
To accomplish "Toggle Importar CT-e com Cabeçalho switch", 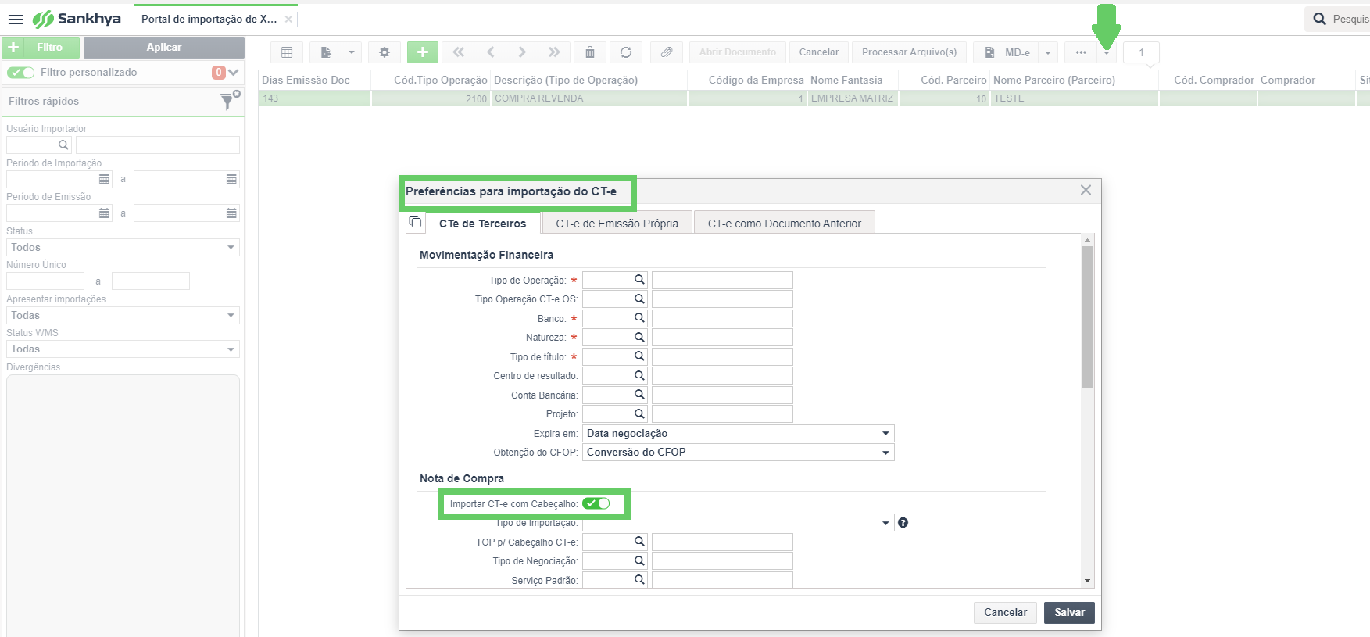I will 596,503.
